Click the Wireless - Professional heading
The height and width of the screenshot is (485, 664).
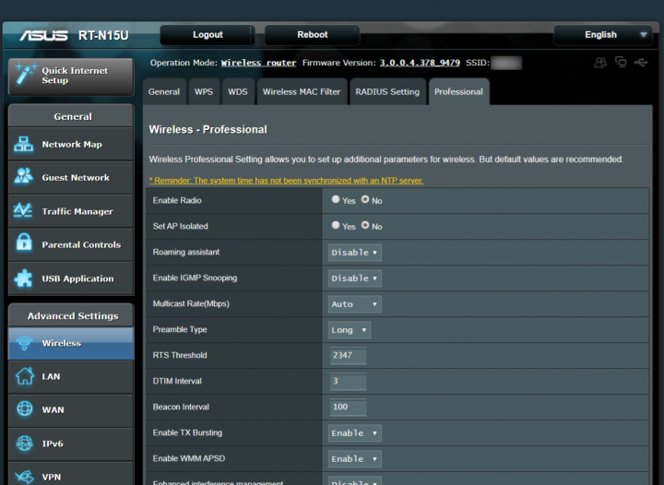coord(207,129)
